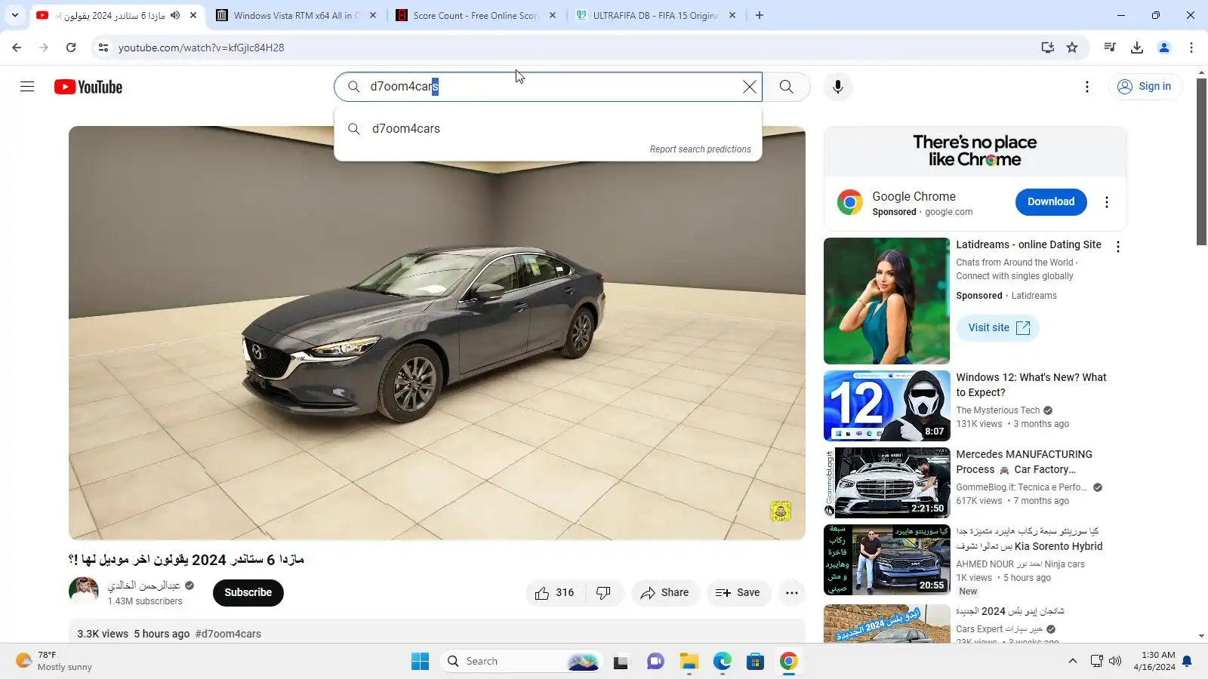This screenshot has height=679, width=1208.
Task: Open the channel avatar under the video
Action: click(x=84, y=592)
